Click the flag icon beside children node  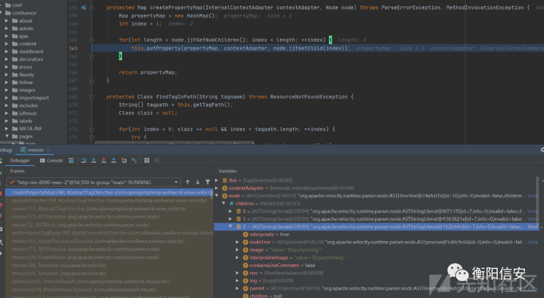(x=231, y=204)
